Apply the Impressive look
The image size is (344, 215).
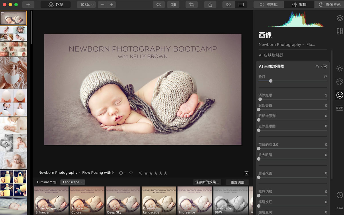[195, 201]
